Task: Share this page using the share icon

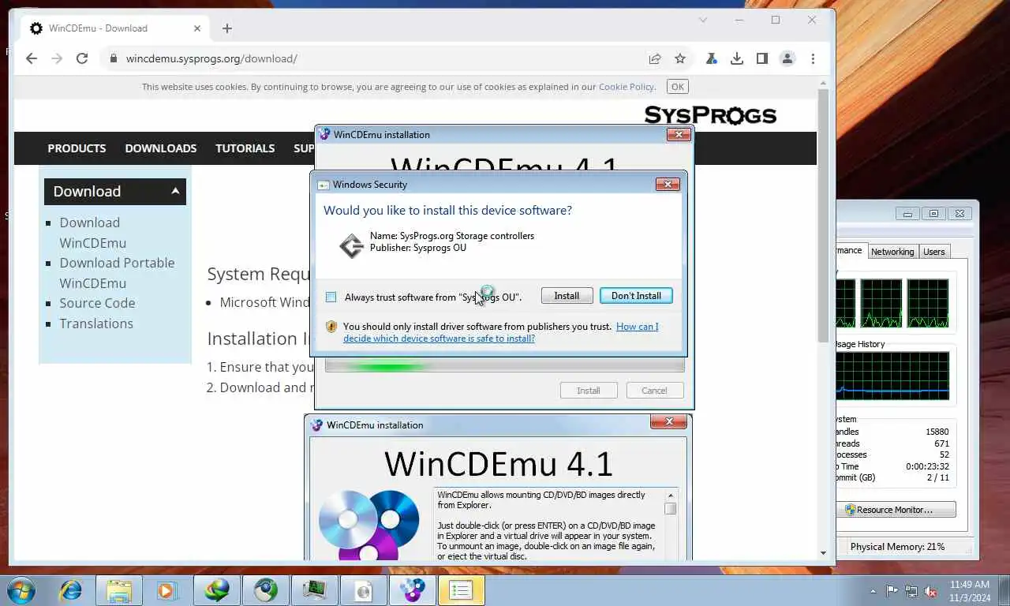Action: (655, 58)
